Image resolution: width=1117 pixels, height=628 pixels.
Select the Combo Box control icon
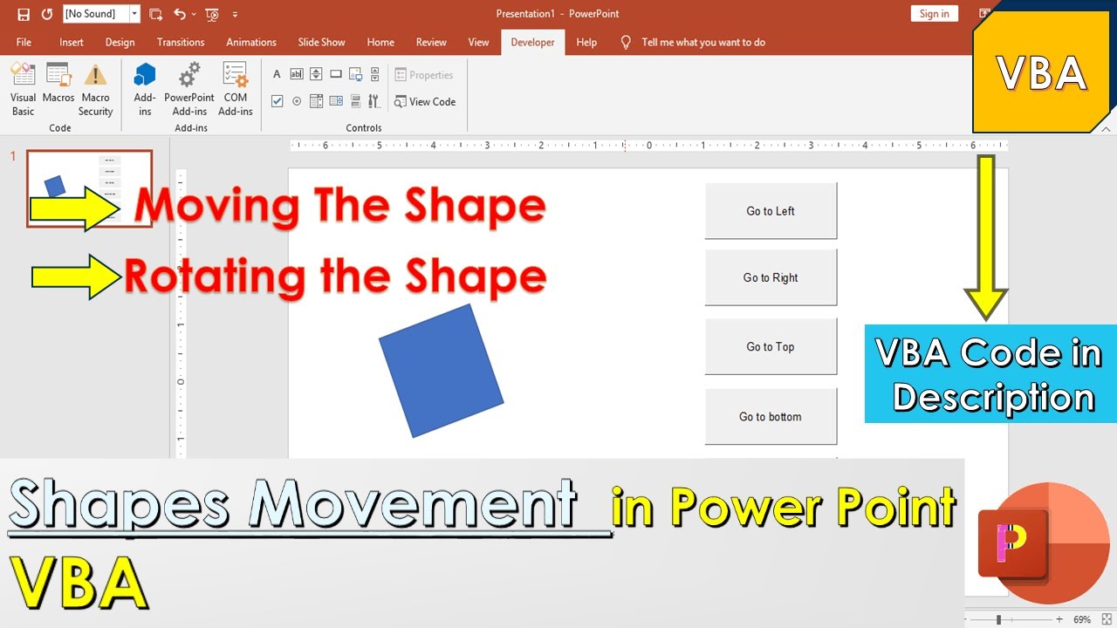click(316, 101)
